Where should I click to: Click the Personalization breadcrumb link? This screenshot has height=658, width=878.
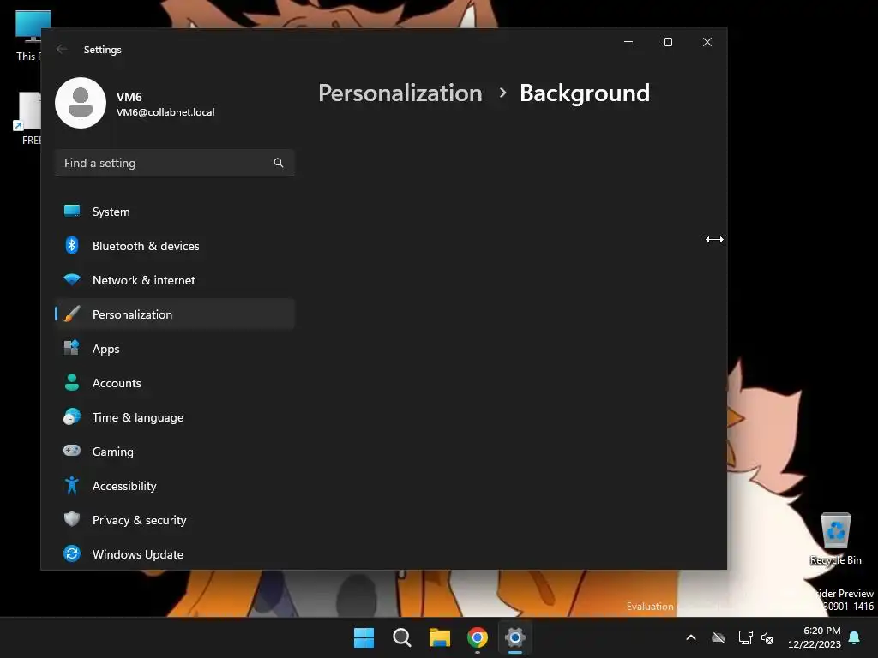400,93
